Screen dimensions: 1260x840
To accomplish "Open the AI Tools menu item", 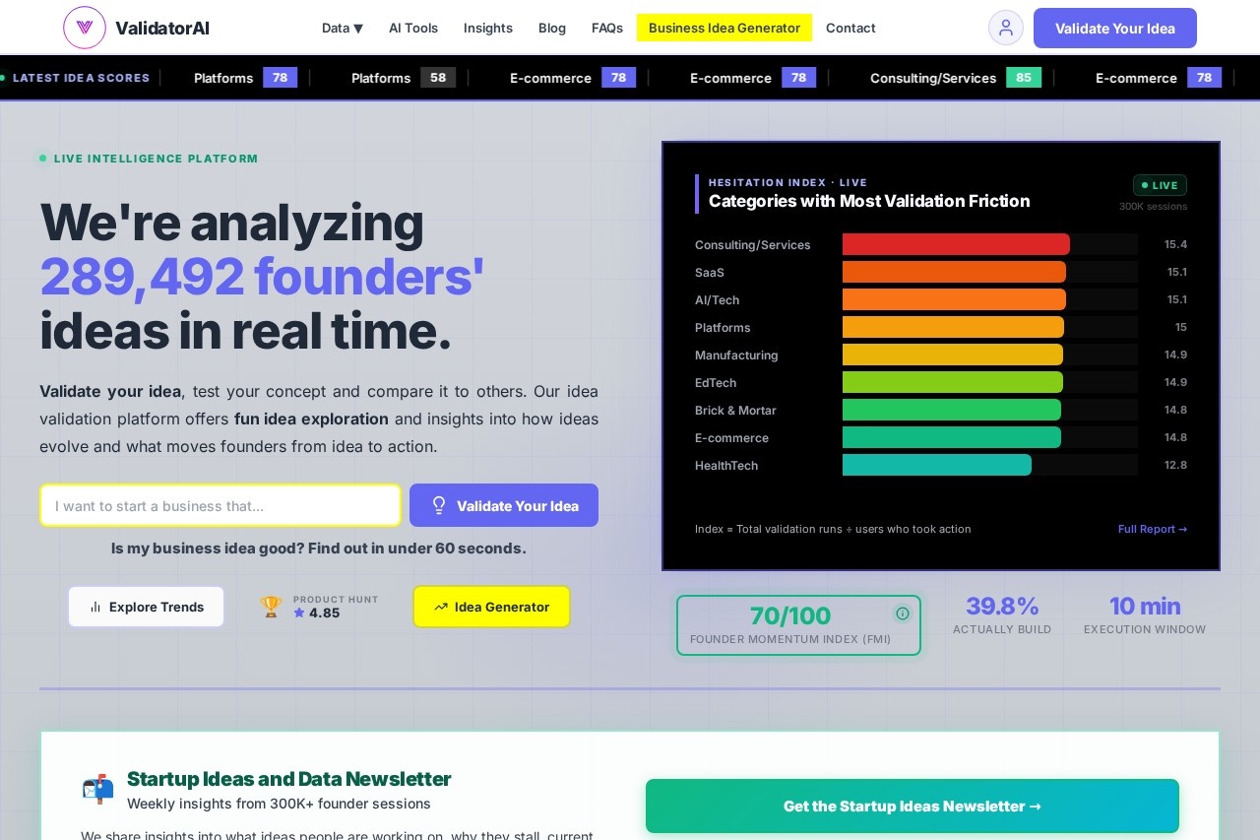I will click(413, 28).
